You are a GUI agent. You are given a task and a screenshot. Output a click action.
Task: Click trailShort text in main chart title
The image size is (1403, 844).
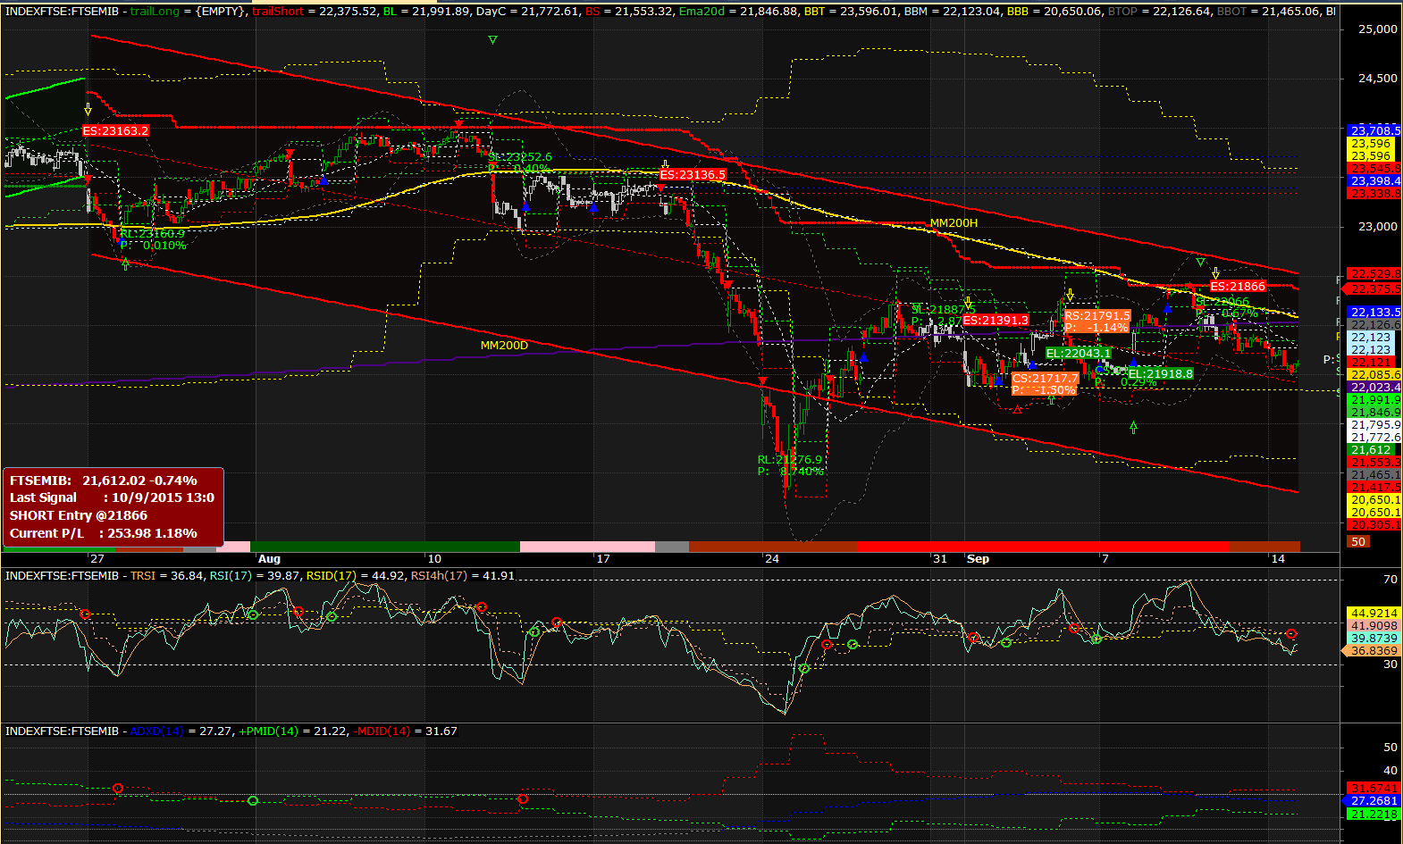(278, 12)
